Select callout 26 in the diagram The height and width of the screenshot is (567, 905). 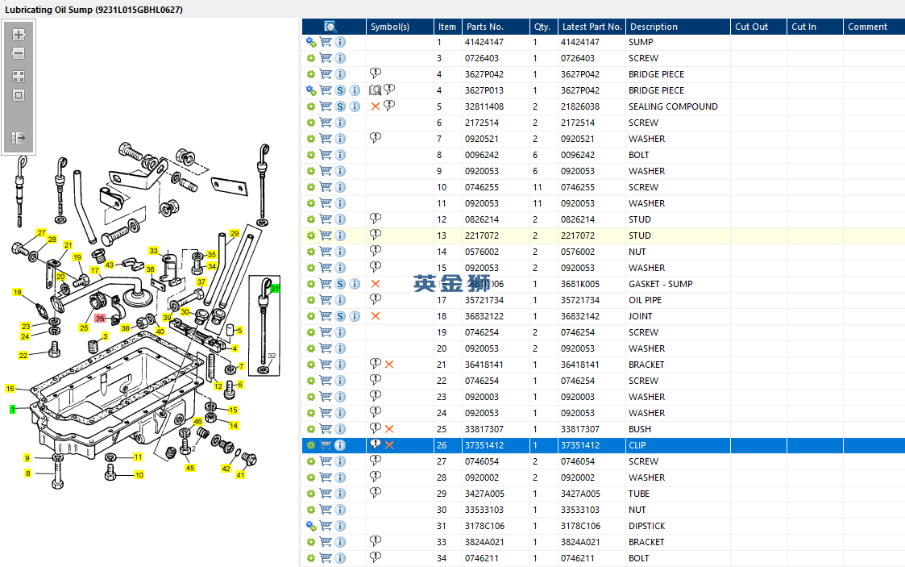(100, 318)
